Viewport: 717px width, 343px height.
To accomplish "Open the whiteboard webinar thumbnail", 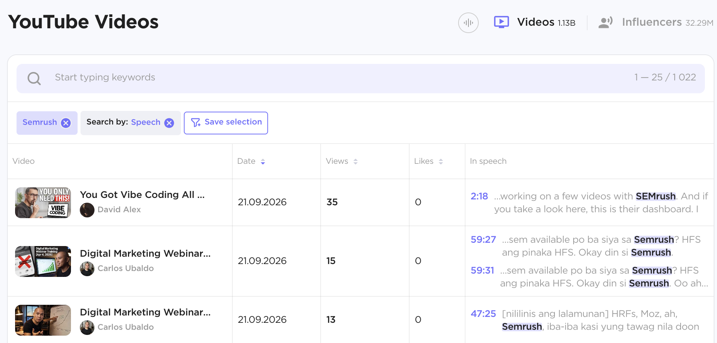I will pyautogui.click(x=43, y=320).
